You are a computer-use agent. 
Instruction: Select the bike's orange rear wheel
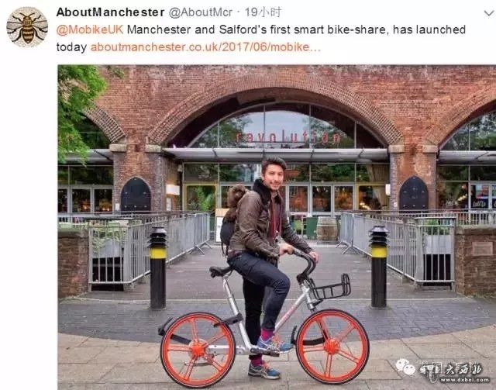coord(198,350)
